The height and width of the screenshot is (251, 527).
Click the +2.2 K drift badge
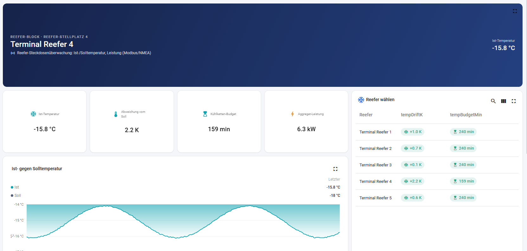pos(413,181)
